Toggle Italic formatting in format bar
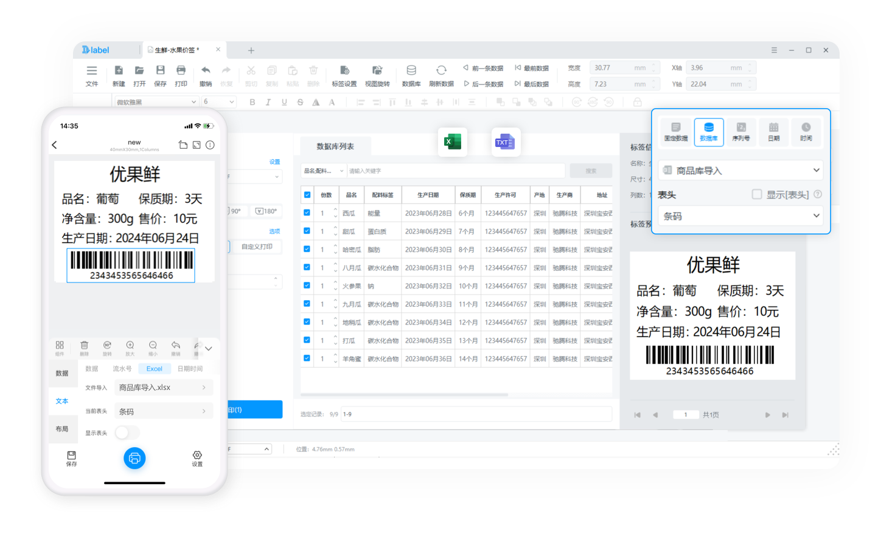Image resolution: width=881 pixels, height=537 pixels. (x=268, y=102)
